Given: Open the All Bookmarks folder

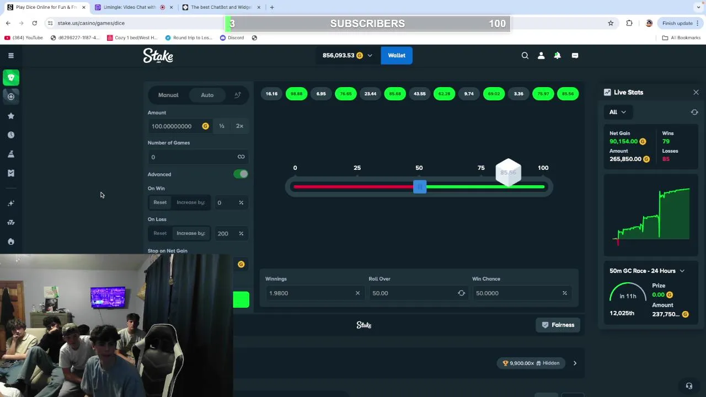Looking at the screenshot, I should [681, 37].
